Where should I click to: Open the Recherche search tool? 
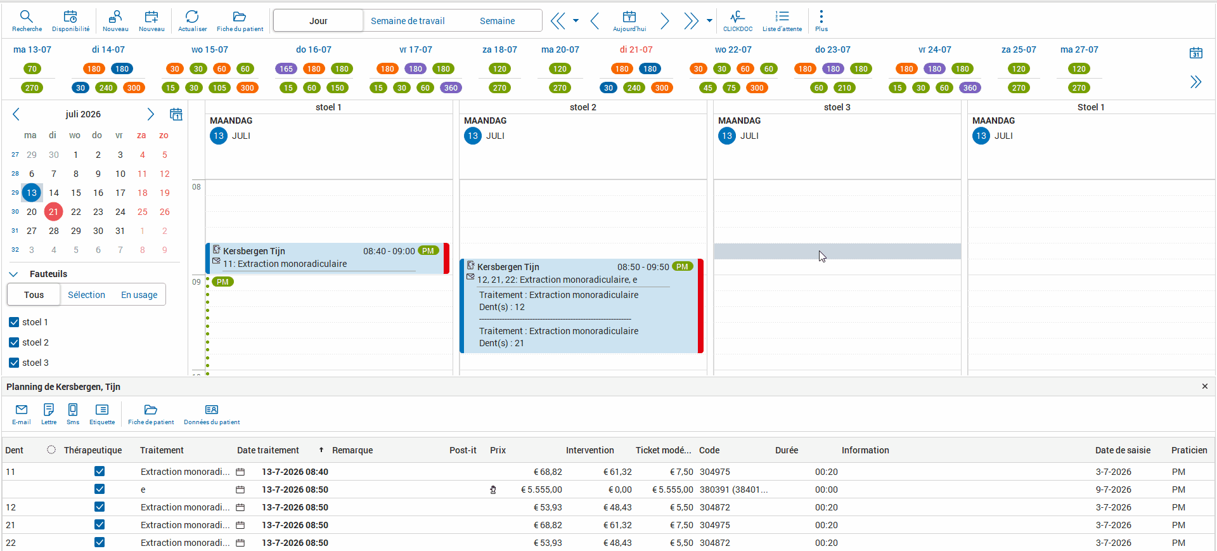[27, 20]
